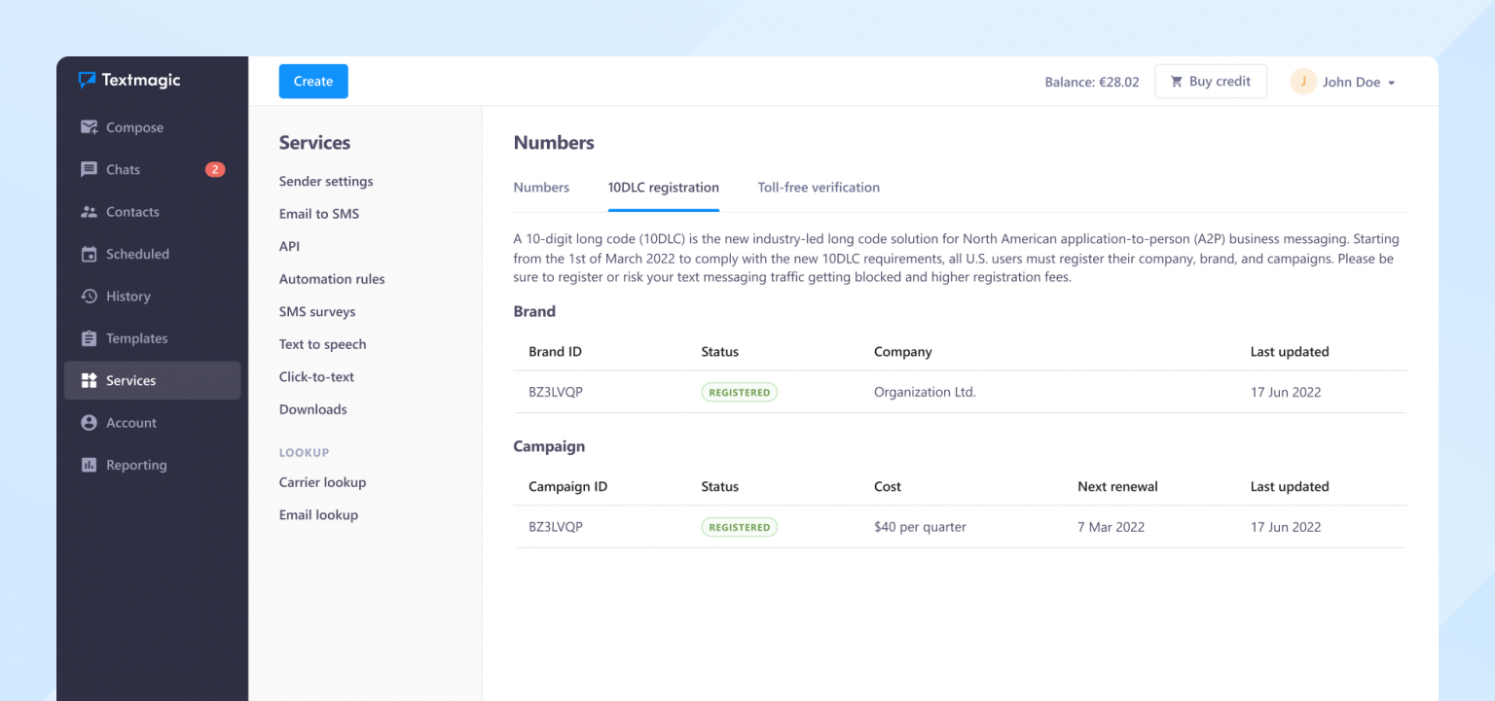Open Chats with unread badge
Viewport: 1495px width, 701px height.
tap(90, 169)
